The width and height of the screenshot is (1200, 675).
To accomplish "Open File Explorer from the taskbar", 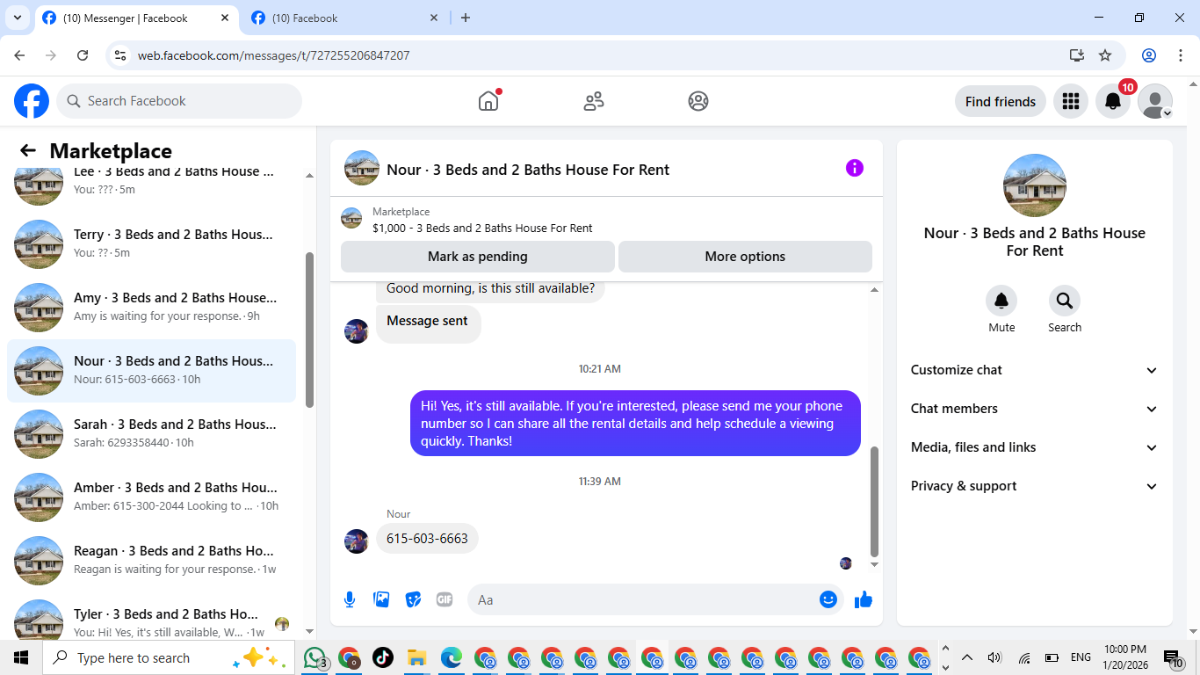I will click(416, 657).
